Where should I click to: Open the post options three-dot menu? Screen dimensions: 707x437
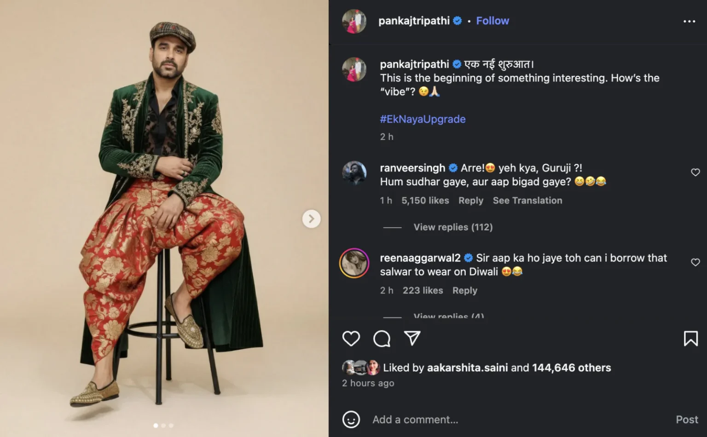689,21
